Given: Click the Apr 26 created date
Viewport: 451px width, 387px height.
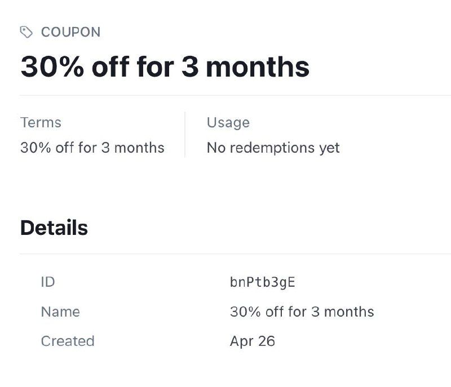Looking at the screenshot, I should 252,341.
